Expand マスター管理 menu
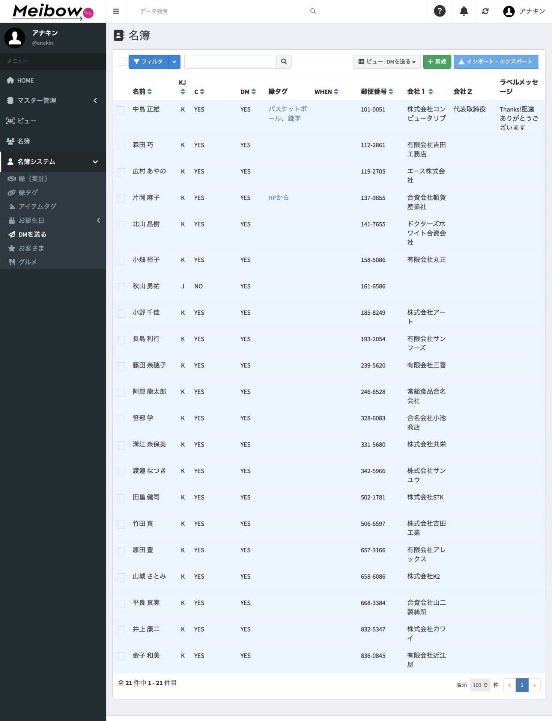Image resolution: width=552 pixels, height=721 pixels. 53,101
